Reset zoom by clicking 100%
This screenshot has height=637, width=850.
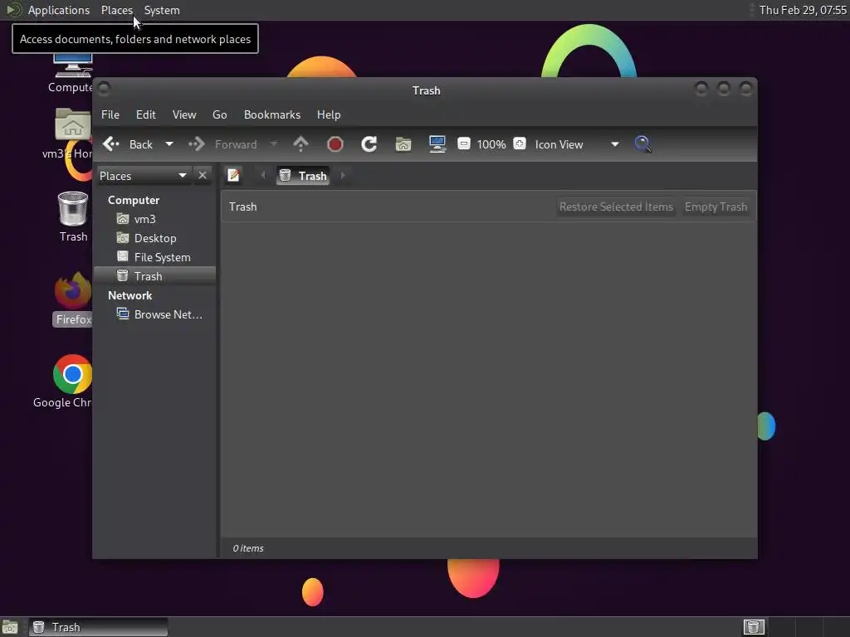[491, 144]
